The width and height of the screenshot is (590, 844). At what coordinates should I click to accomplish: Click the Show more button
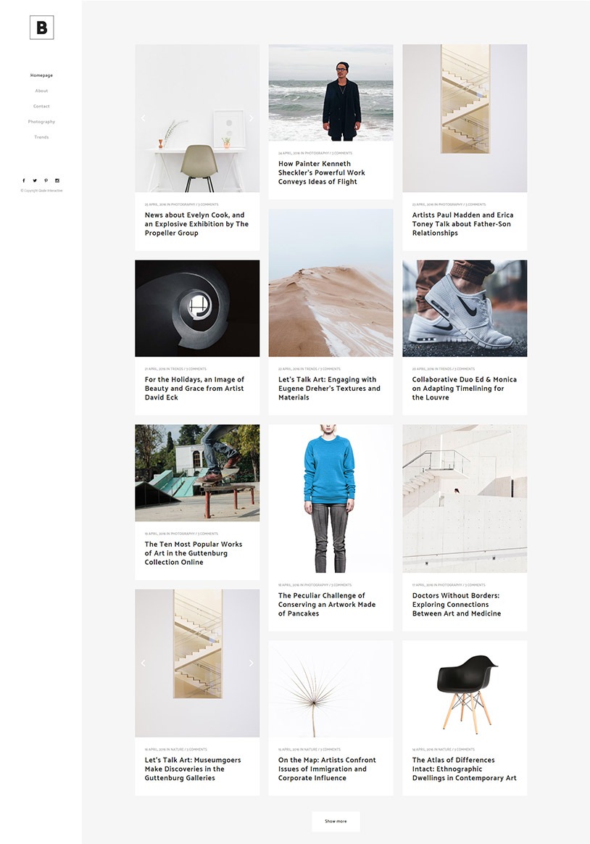[336, 822]
